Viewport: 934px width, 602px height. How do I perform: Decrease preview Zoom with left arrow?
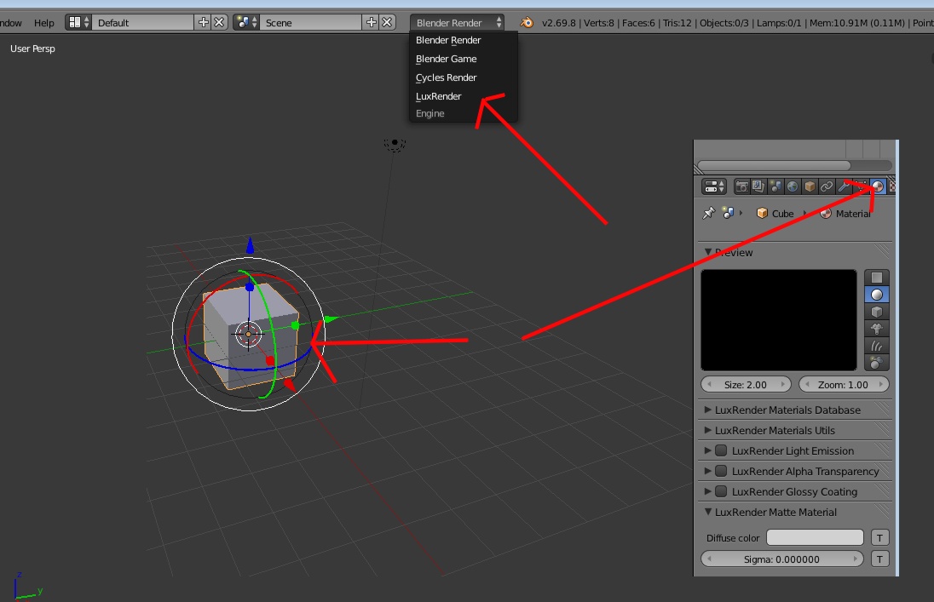[x=807, y=385]
